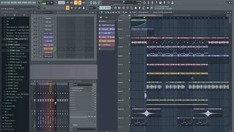Viewport: 234px width, 132px height.
Task: Show the automation clips tab in picker
Action: coord(112,17)
